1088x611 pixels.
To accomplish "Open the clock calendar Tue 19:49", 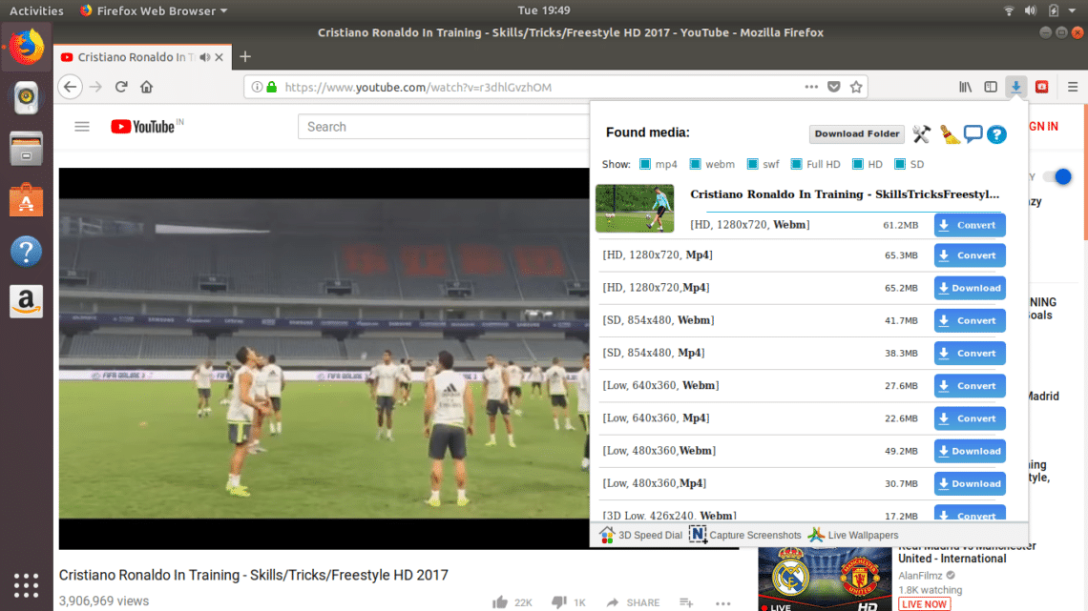I will [x=544, y=10].
